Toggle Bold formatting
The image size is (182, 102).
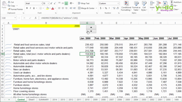coord(27,8)
